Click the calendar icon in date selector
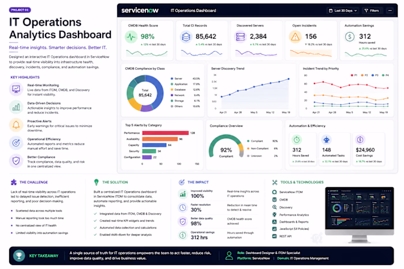This screenshot has height=269, width=404. [331, 10]
